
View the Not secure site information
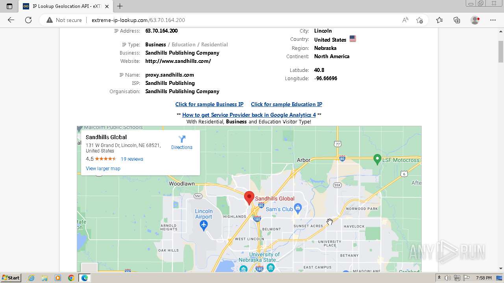coord(64,20)
